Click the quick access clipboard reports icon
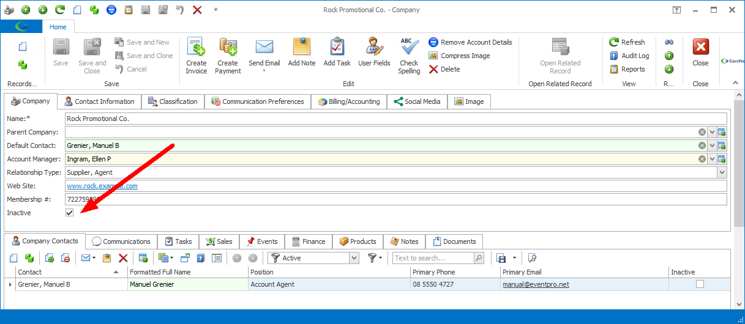This screenshot has height=324, width=745. (x=129, y=10)
